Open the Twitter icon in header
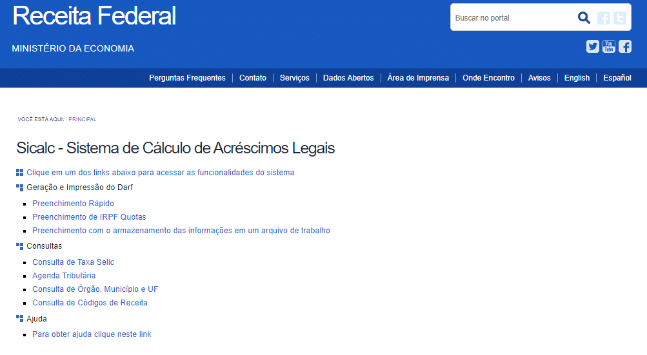647x355 pixels. click(x=593, y=46)
